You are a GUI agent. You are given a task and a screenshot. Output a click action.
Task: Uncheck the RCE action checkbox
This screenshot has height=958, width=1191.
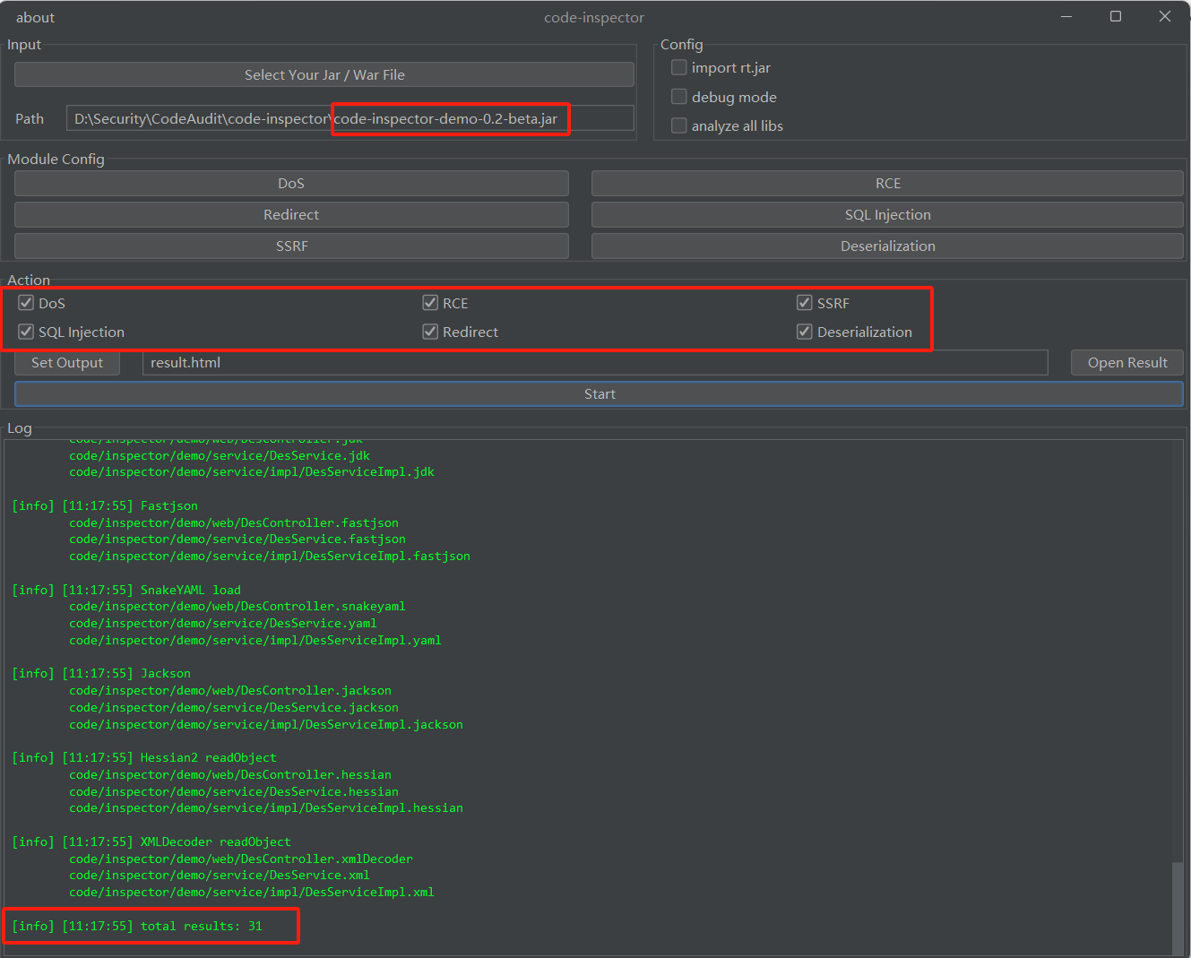(x=430, y=303)
